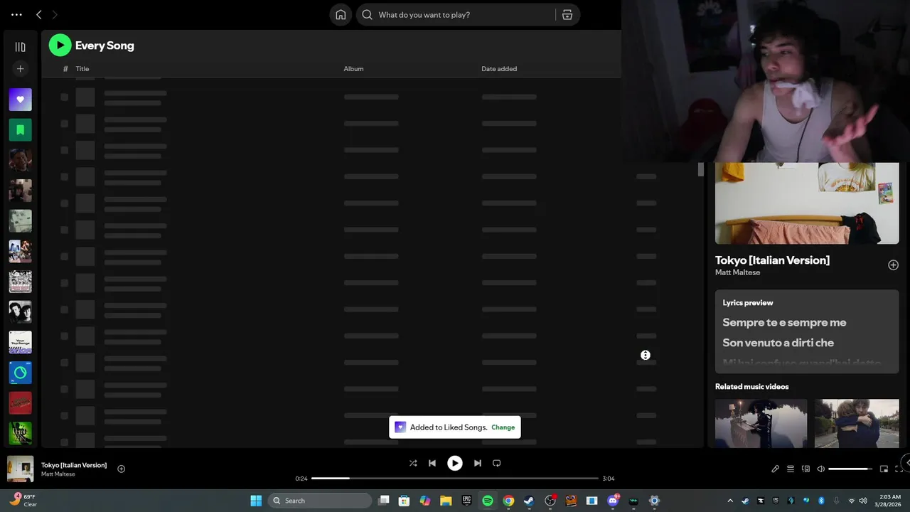Collapse Your Library sidebar icon
The image size is (910, 512).
(20, 47)
